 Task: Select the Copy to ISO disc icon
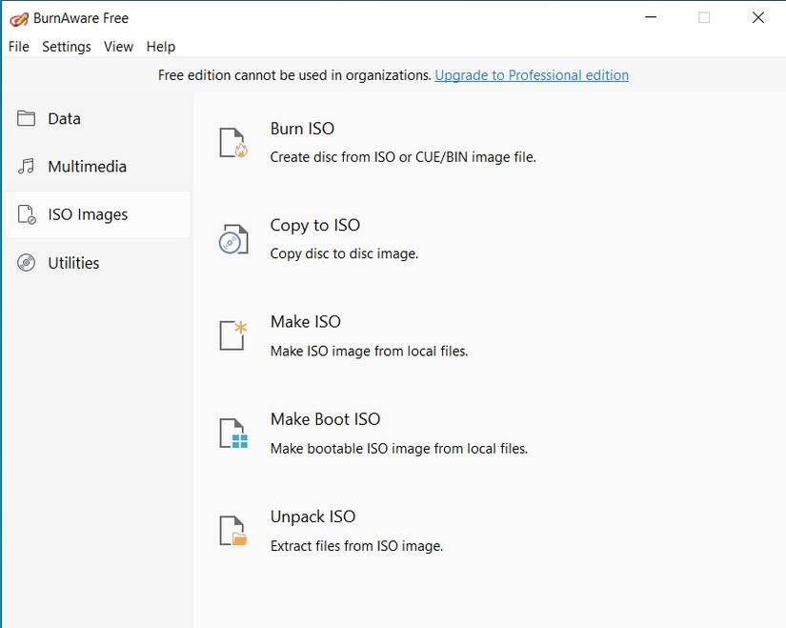click(232, 237)
